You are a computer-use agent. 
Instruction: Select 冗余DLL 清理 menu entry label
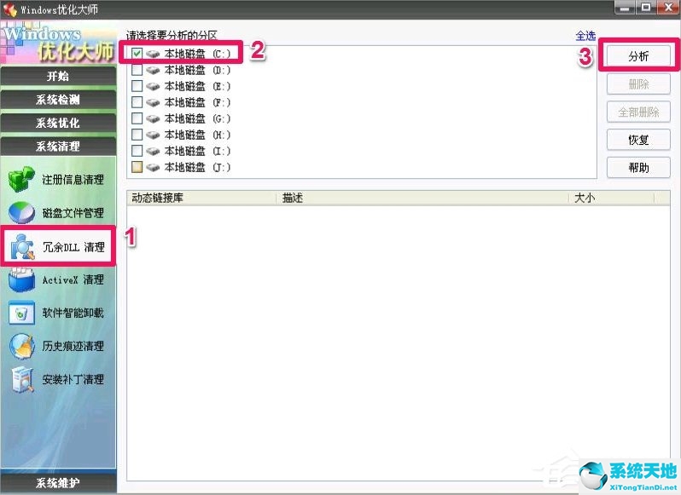pos(73,247)
